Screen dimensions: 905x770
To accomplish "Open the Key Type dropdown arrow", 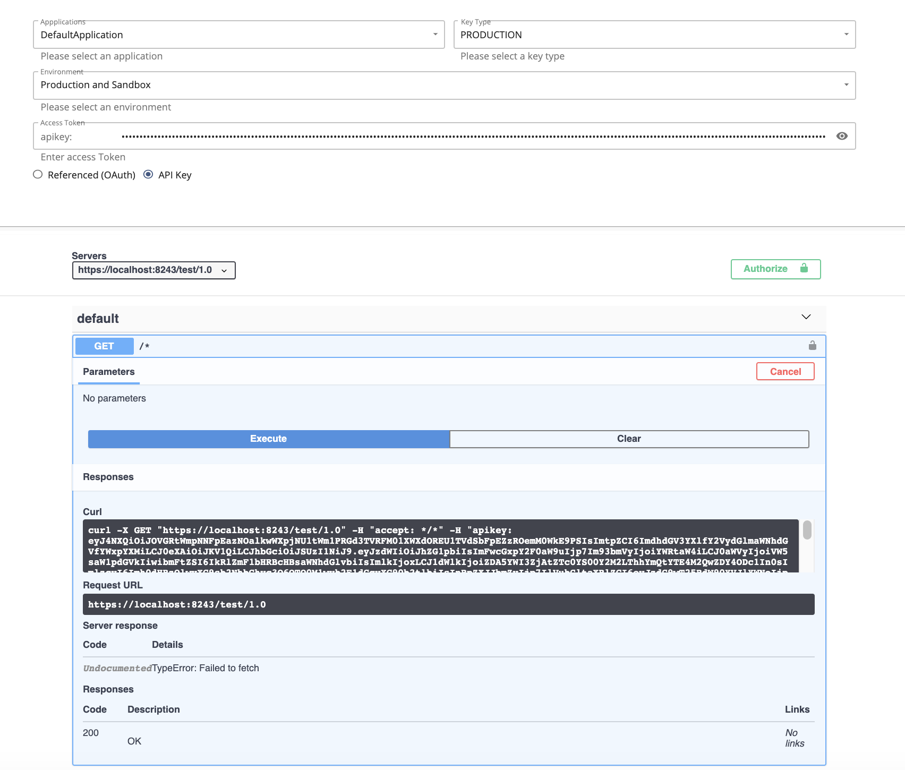I will coord(847,34).
